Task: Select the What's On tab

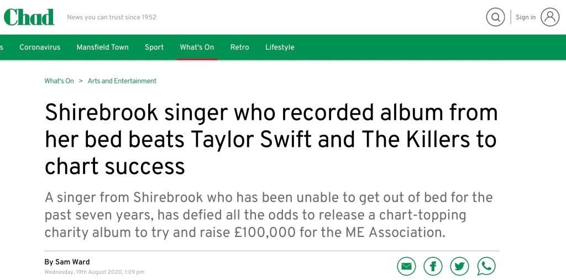Action: pos(197,47)
